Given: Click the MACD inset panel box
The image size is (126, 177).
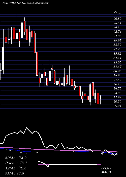Looking at the screenshot, I should tap(69, 164).
